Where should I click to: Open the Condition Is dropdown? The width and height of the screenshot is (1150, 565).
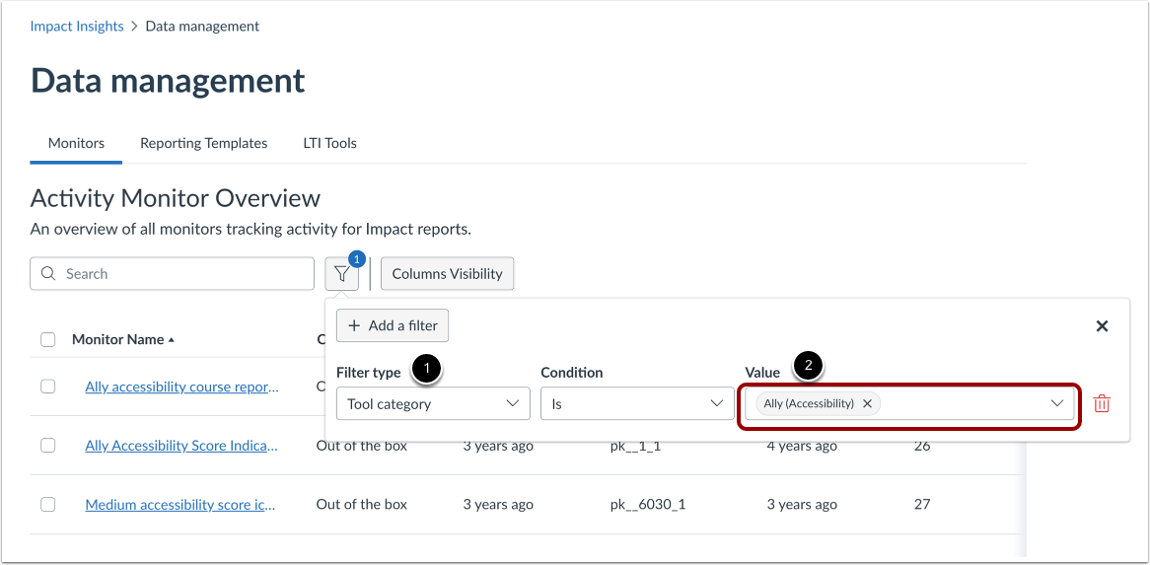(636, 403)
